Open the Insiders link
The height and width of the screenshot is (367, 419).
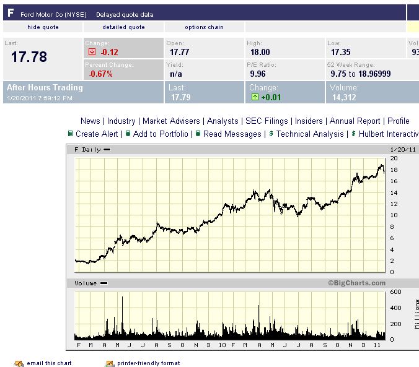point(309,121)
